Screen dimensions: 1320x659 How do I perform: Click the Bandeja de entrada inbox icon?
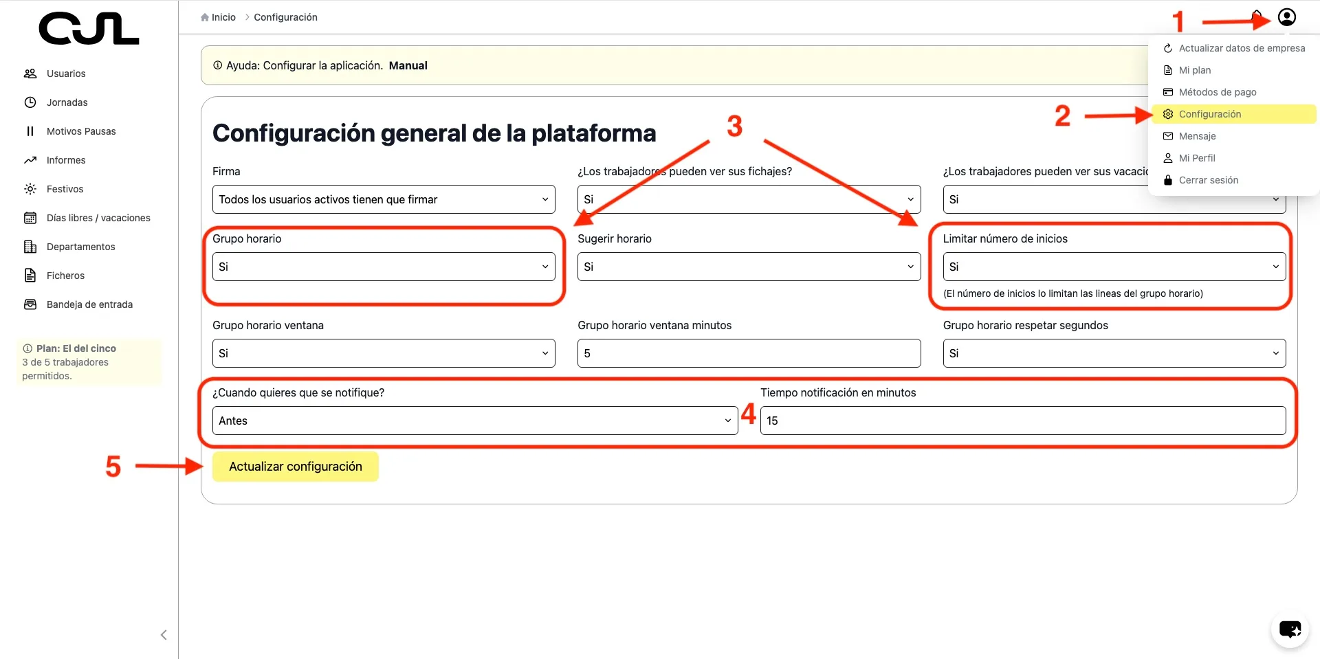[30, 304]
